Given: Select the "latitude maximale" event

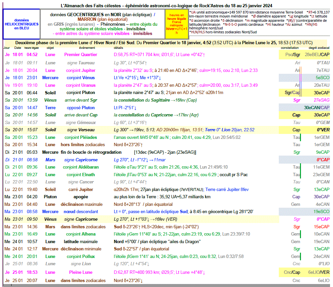Looking at the screenshot, I should (81, 241).
